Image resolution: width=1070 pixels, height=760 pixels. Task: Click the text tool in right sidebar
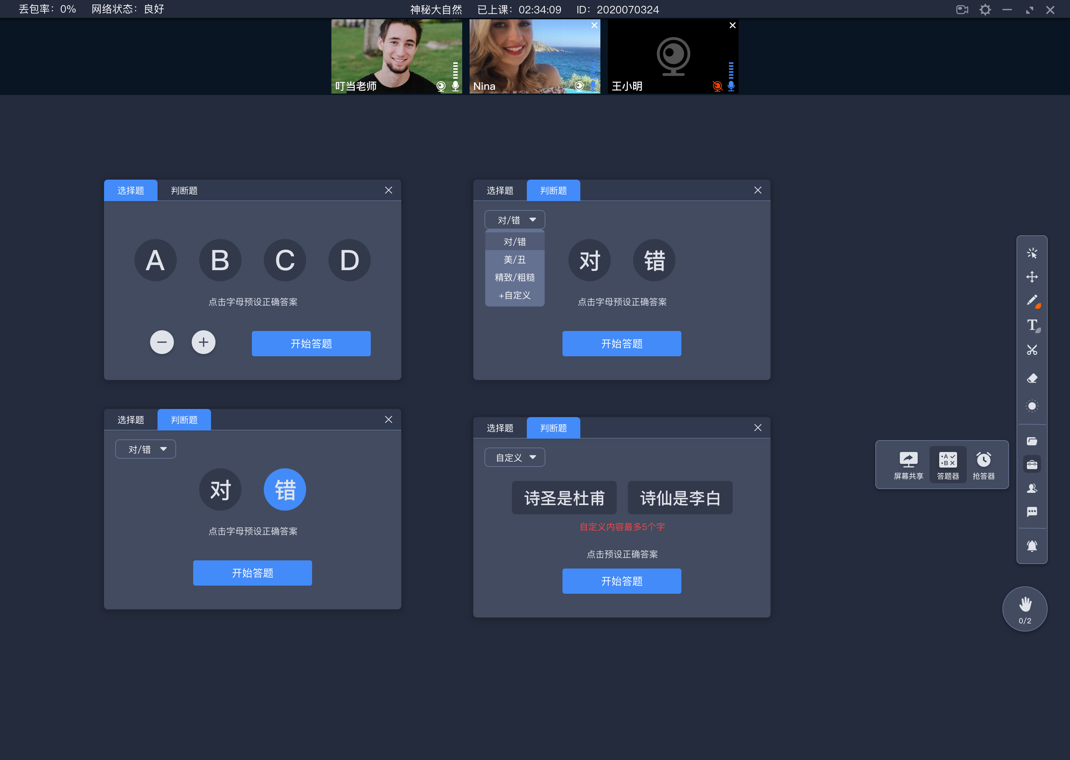coord(1033,325)
